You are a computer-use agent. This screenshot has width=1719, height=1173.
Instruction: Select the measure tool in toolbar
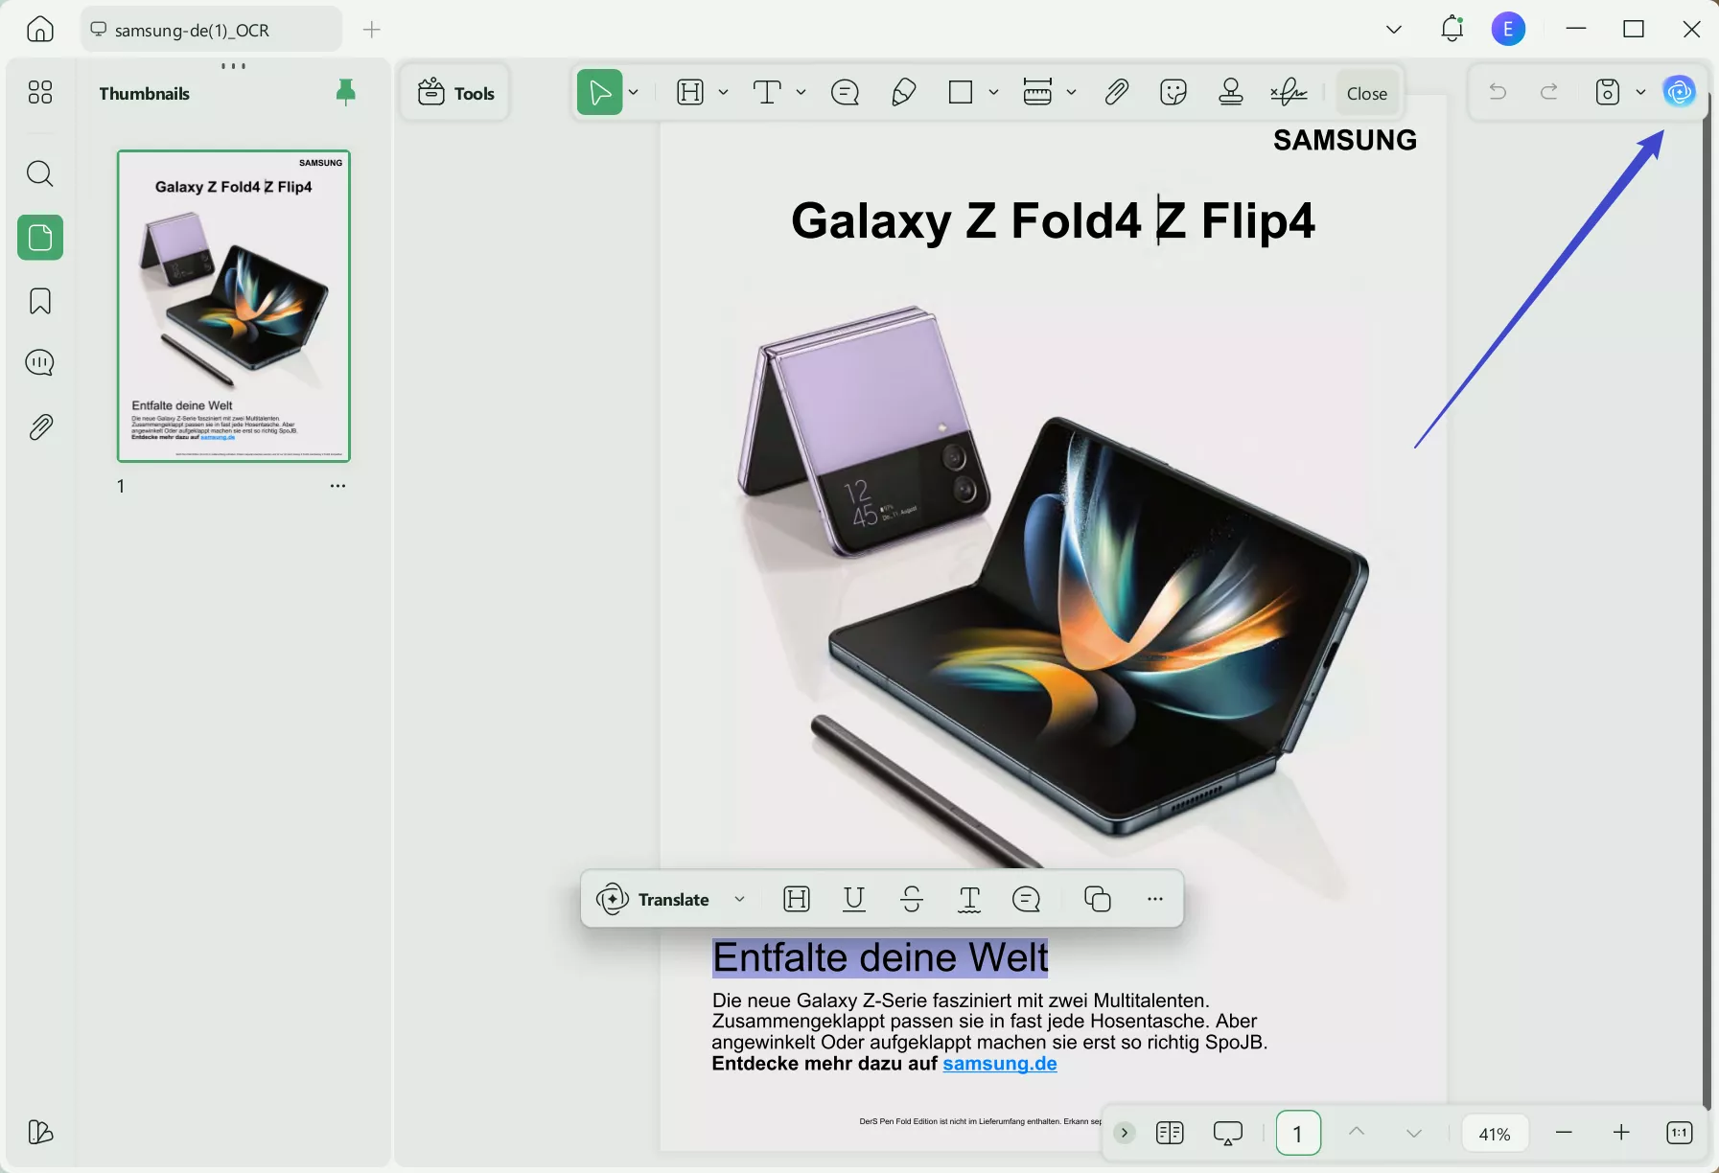click(x=1037, y=92)
